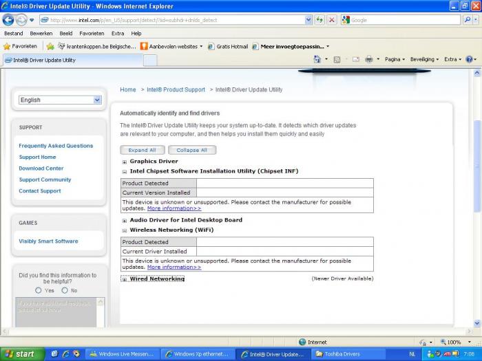
Task: Open the NL language indicator
Action: (x=412, y=354)
